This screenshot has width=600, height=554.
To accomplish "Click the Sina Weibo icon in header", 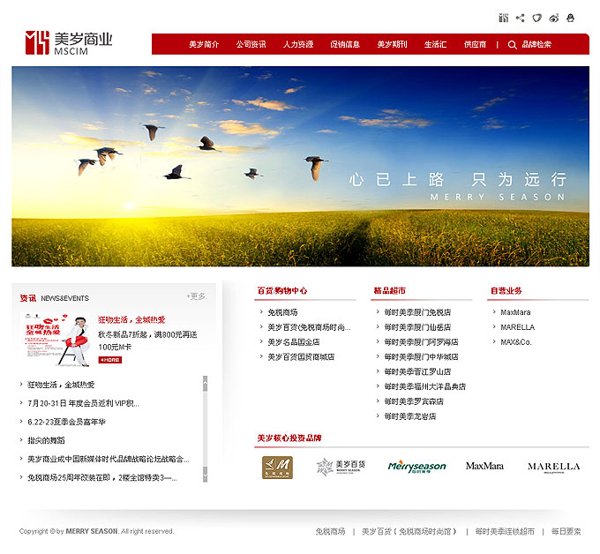I will point(554,18).
